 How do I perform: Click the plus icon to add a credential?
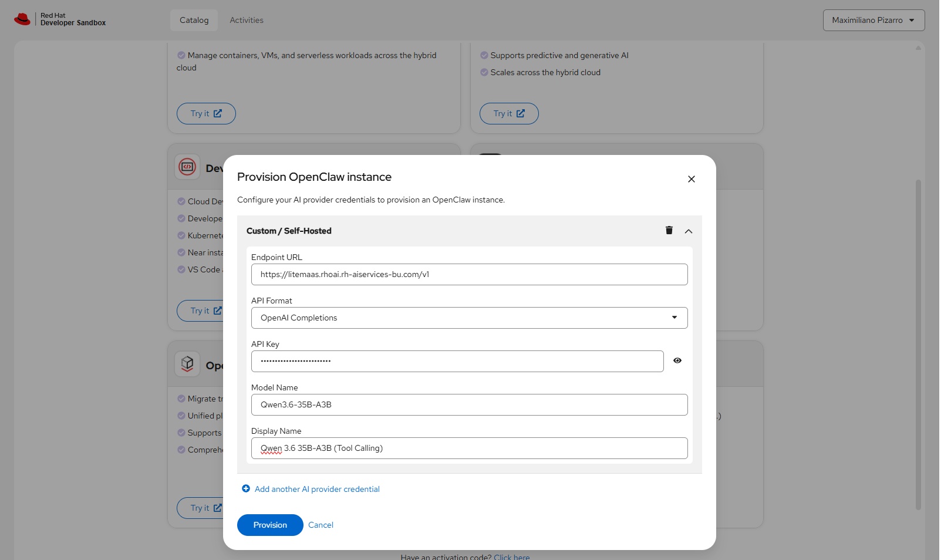246,488
